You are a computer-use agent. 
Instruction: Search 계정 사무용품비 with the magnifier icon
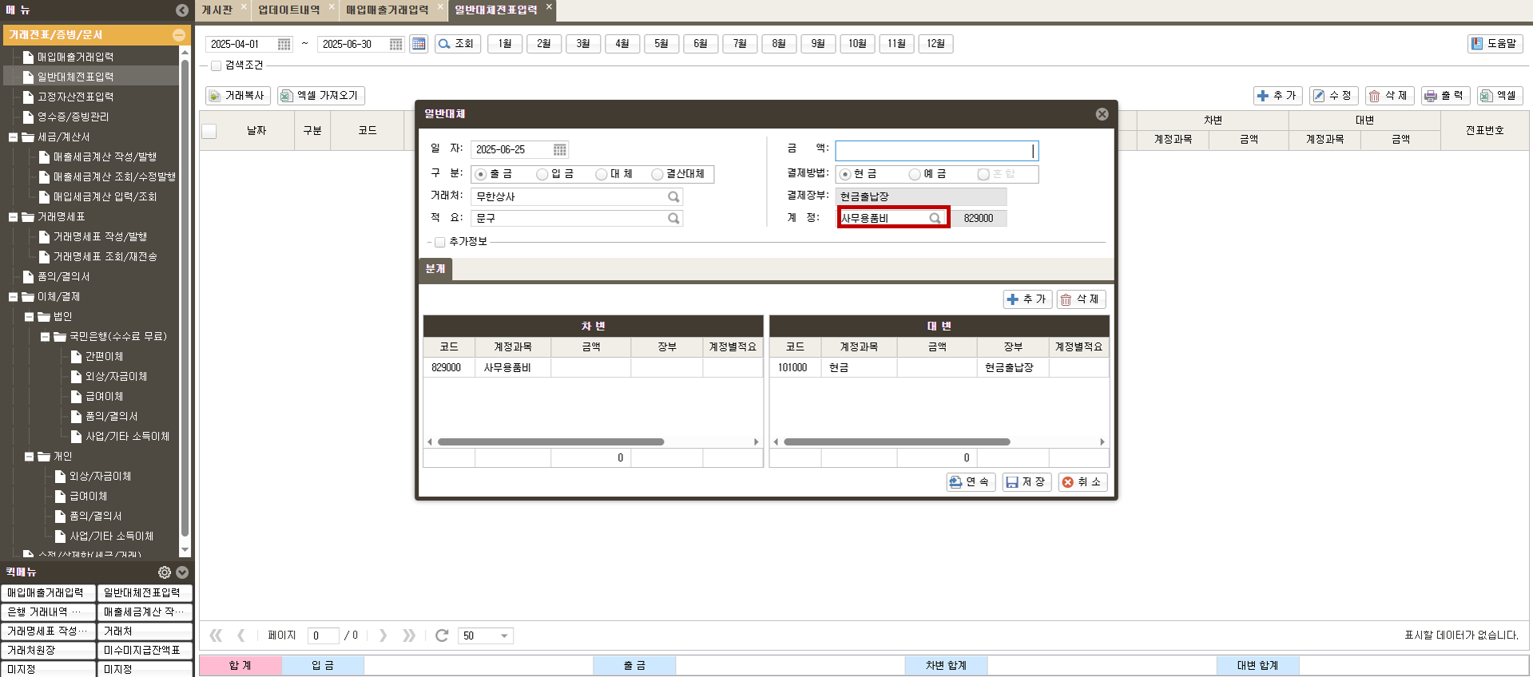point(935,218)
